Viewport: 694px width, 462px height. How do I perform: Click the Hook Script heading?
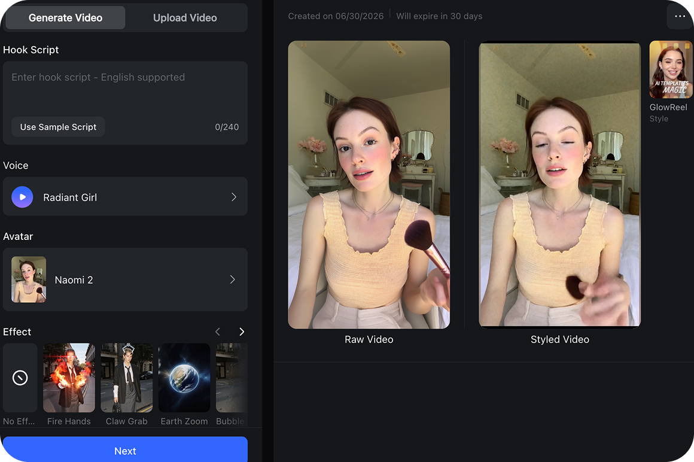coord(31,50)
